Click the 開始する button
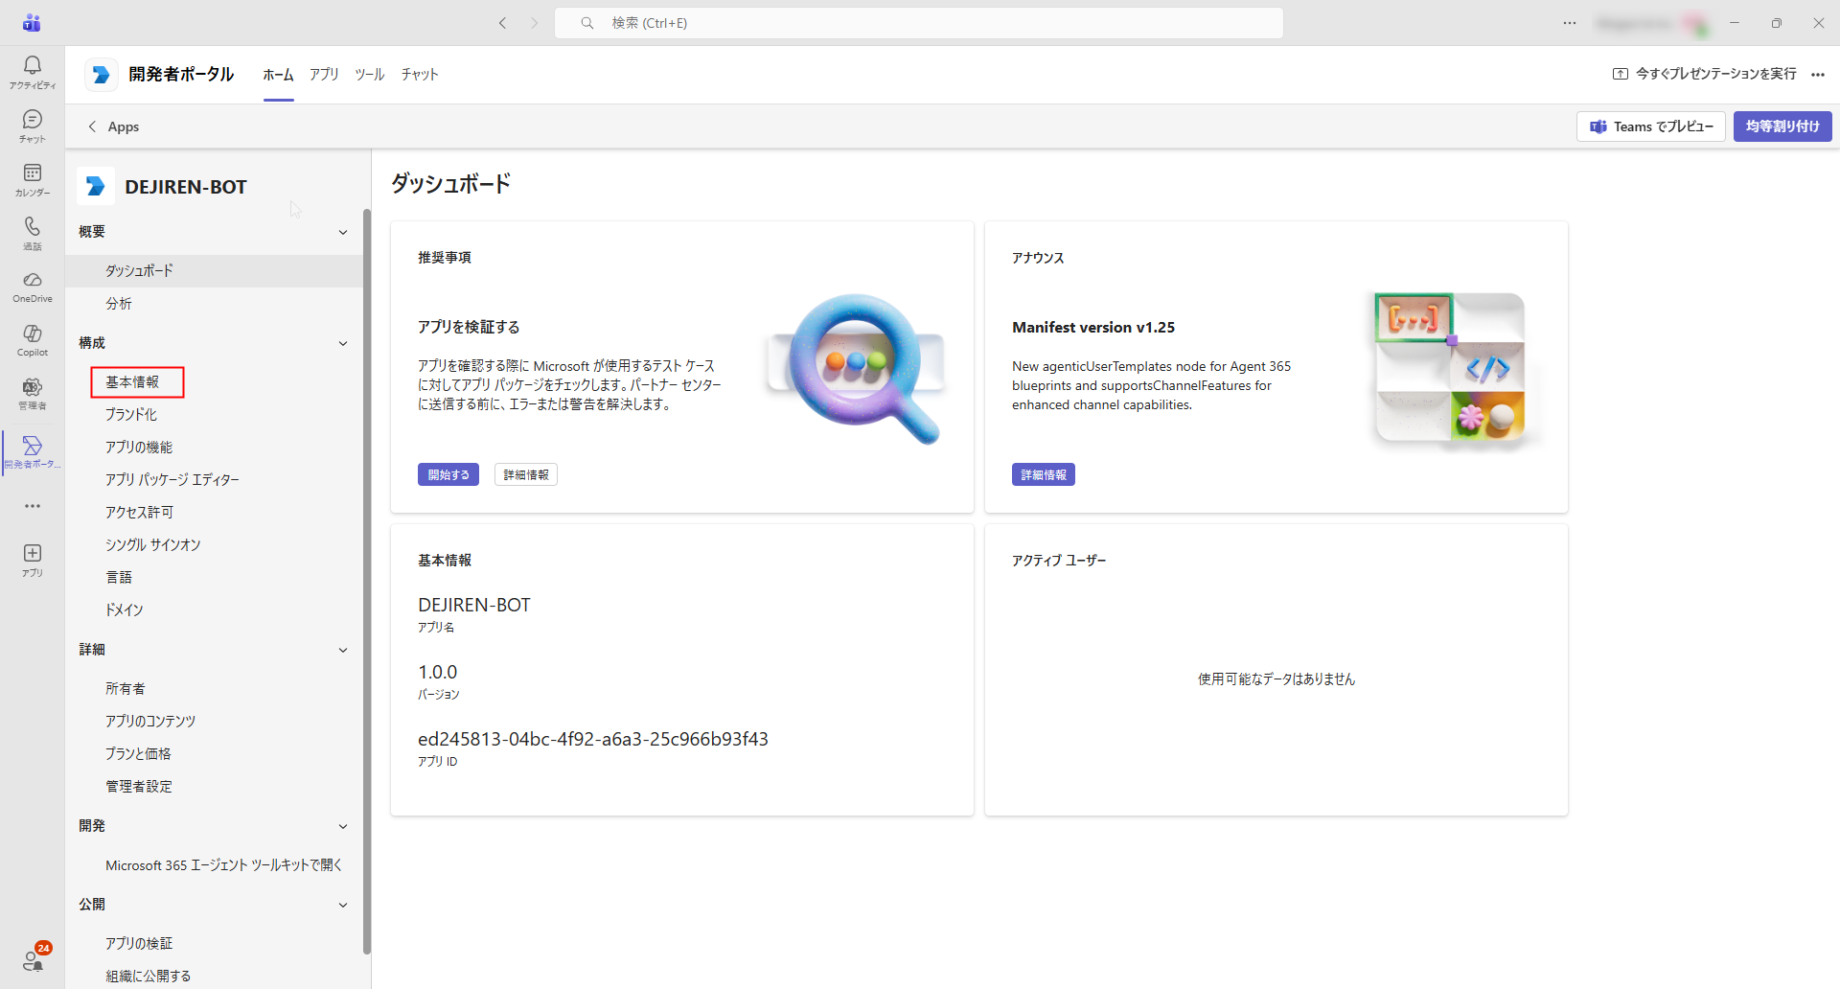 (448, 474)
